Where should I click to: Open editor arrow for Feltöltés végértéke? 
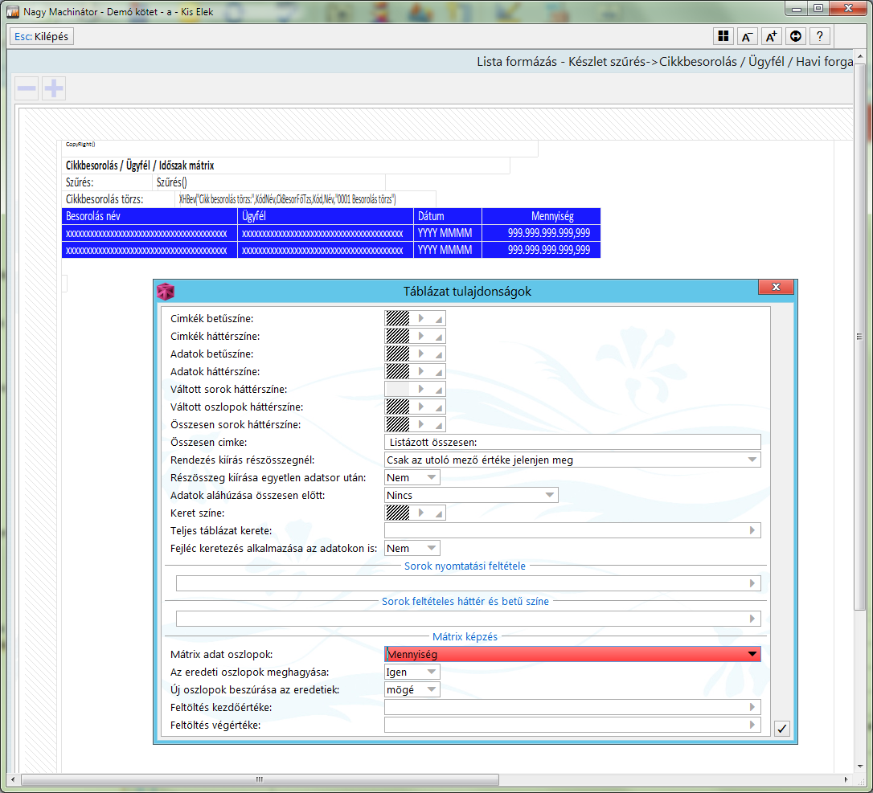tap(752, 725)
